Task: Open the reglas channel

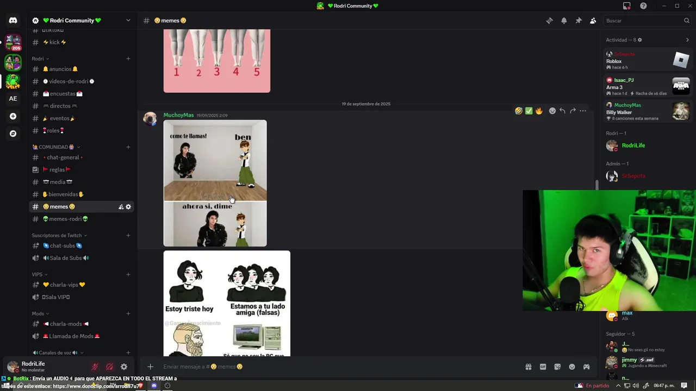Action: point(82,169)
